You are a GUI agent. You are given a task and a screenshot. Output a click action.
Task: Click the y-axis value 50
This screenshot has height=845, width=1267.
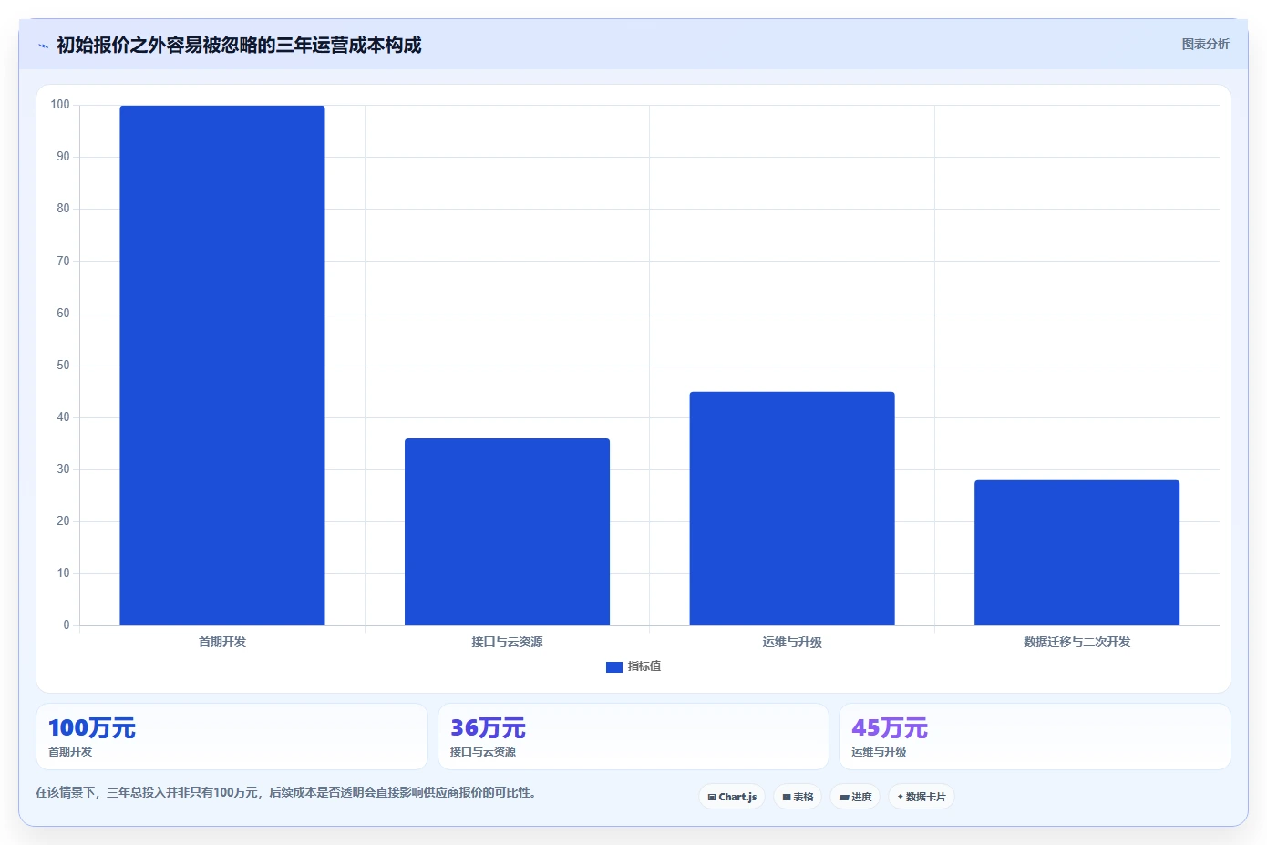(x=63, y=366)
